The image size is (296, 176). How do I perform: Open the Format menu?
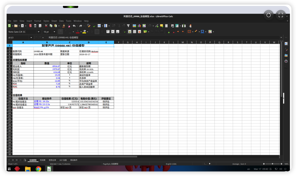[38, 21]
